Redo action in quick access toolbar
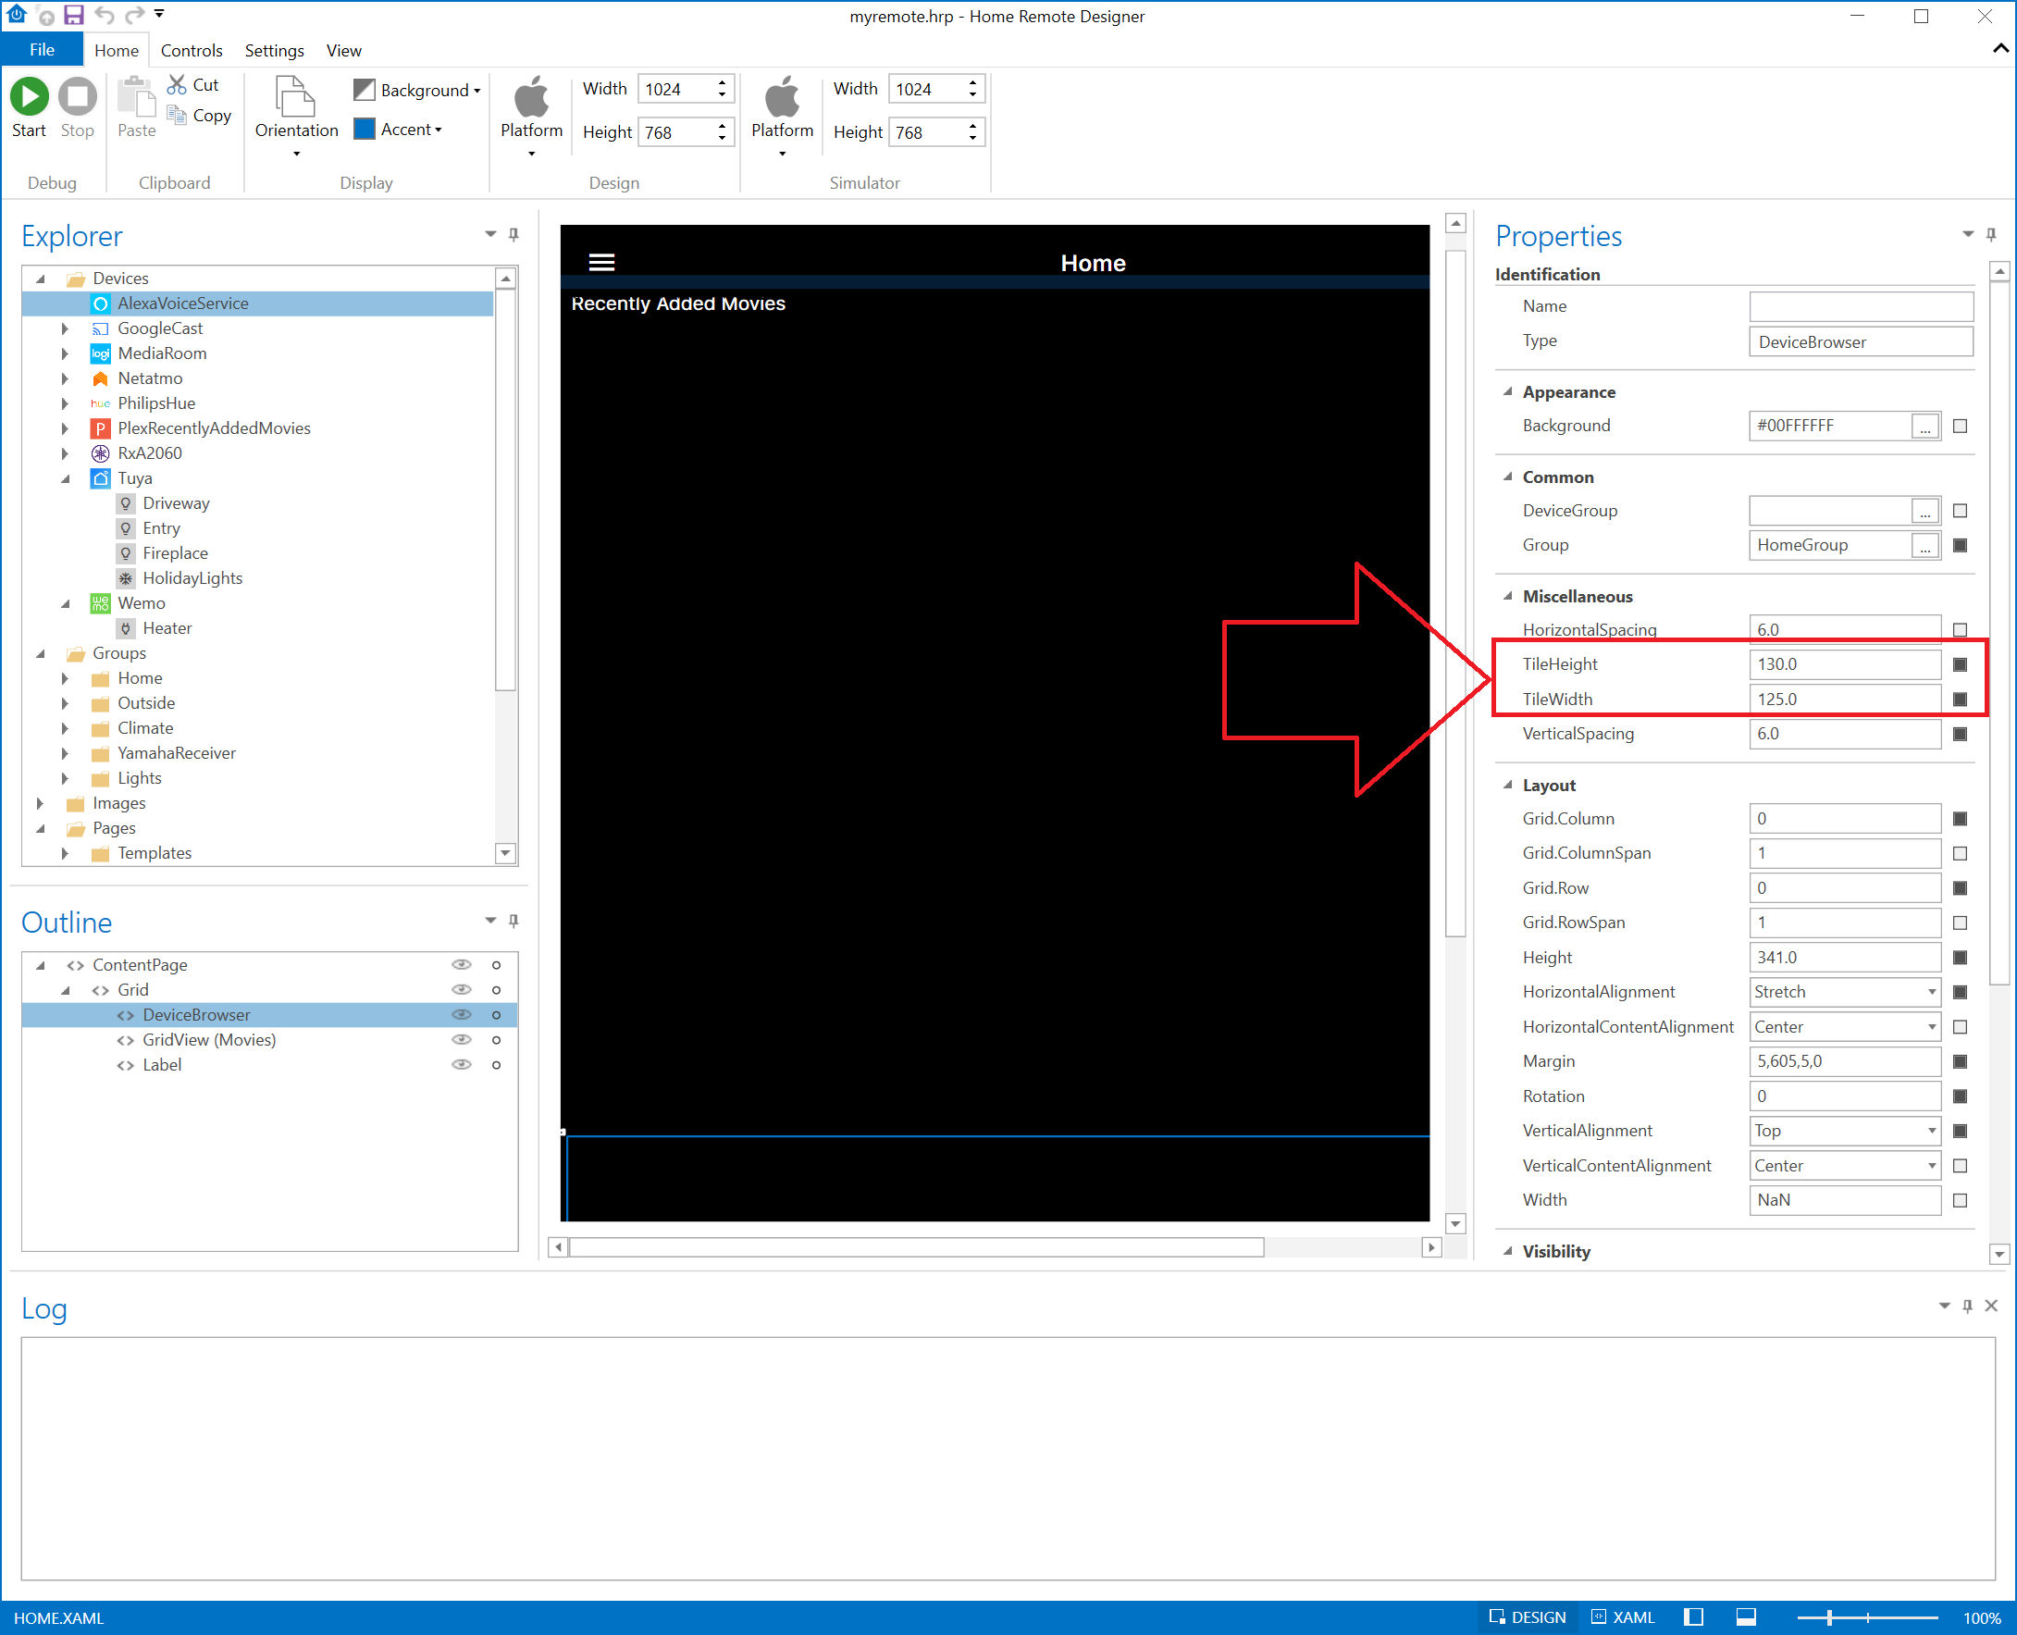 point(135,15)
